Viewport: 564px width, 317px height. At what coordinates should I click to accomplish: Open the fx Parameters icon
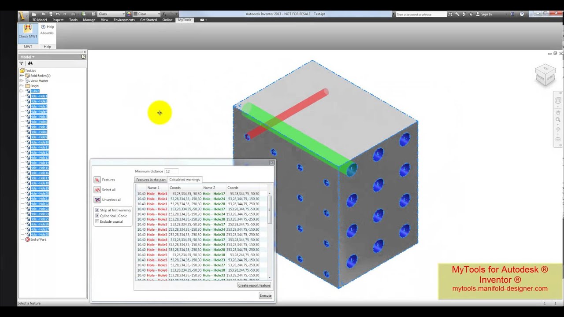point(164,14)
